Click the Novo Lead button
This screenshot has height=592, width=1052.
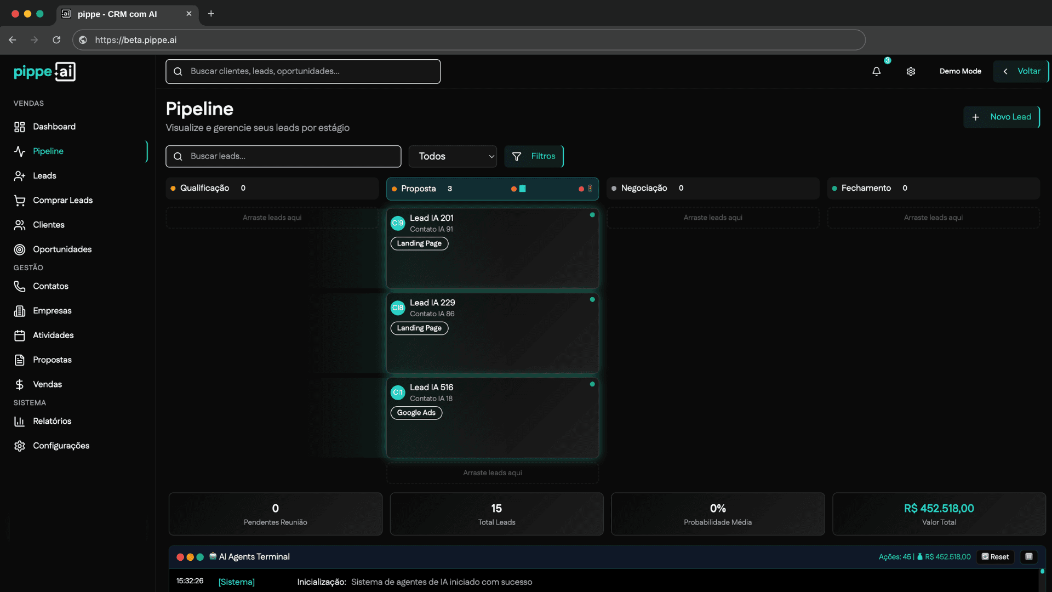coord(1002,117)
